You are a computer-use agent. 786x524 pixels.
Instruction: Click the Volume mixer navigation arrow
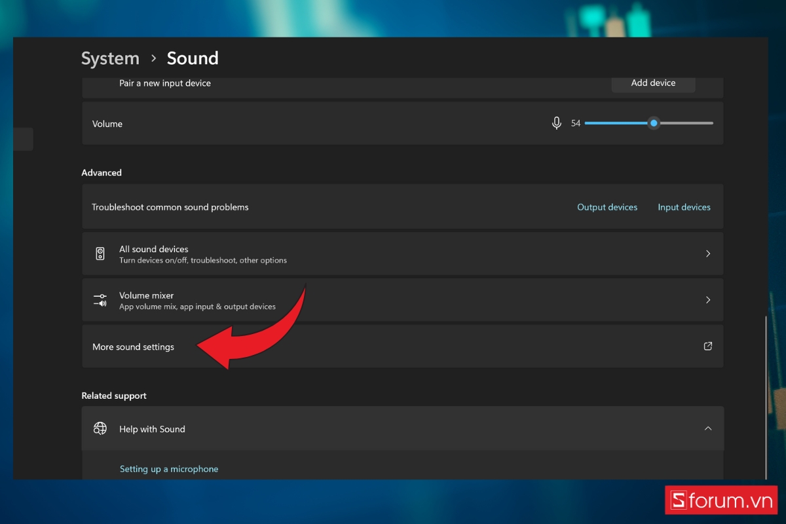(708, 300)
